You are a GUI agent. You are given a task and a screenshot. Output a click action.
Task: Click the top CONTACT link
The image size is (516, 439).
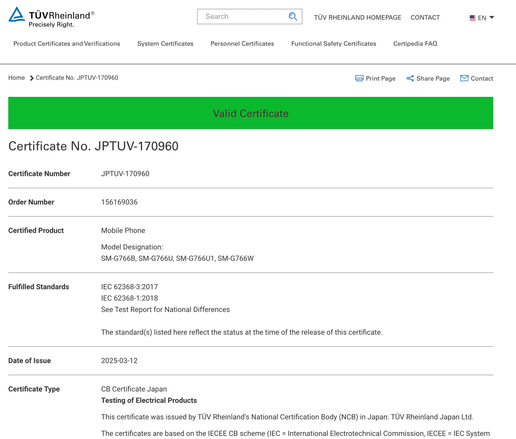[425, 17]
